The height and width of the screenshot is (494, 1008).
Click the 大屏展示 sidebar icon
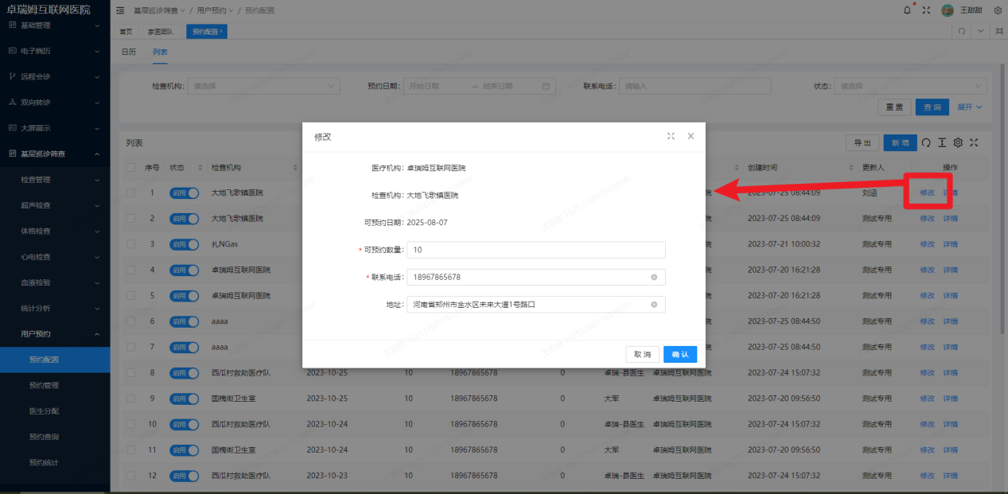pos(12,127)
